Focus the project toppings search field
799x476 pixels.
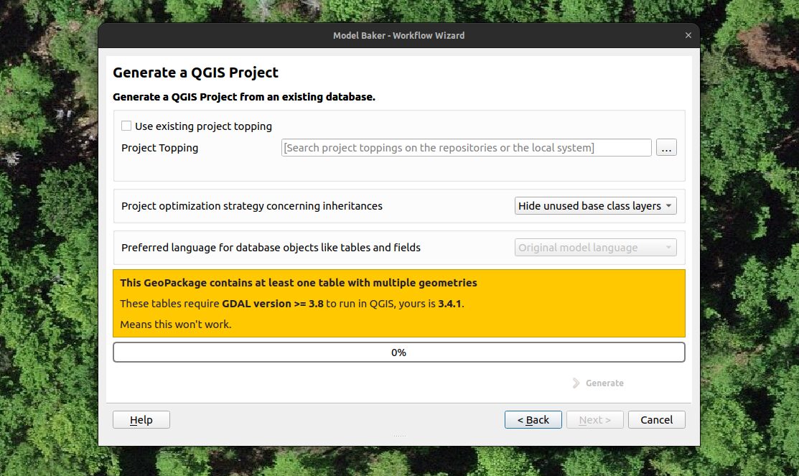(x=466, y=148)
